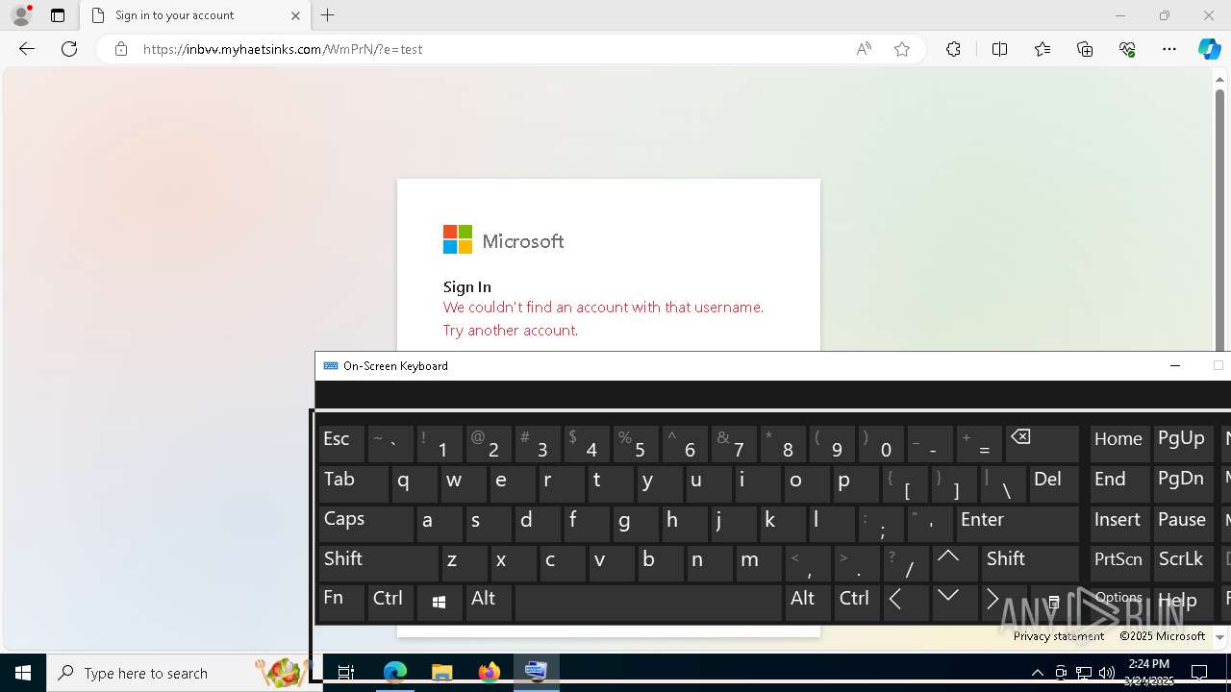Open tab actions menu icon

[58, 15]
